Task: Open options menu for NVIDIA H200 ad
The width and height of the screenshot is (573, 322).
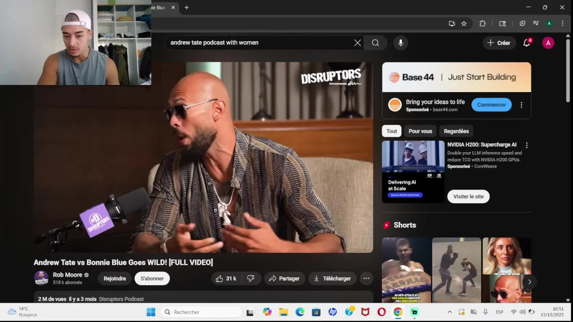Action: (x=526, y=145)
